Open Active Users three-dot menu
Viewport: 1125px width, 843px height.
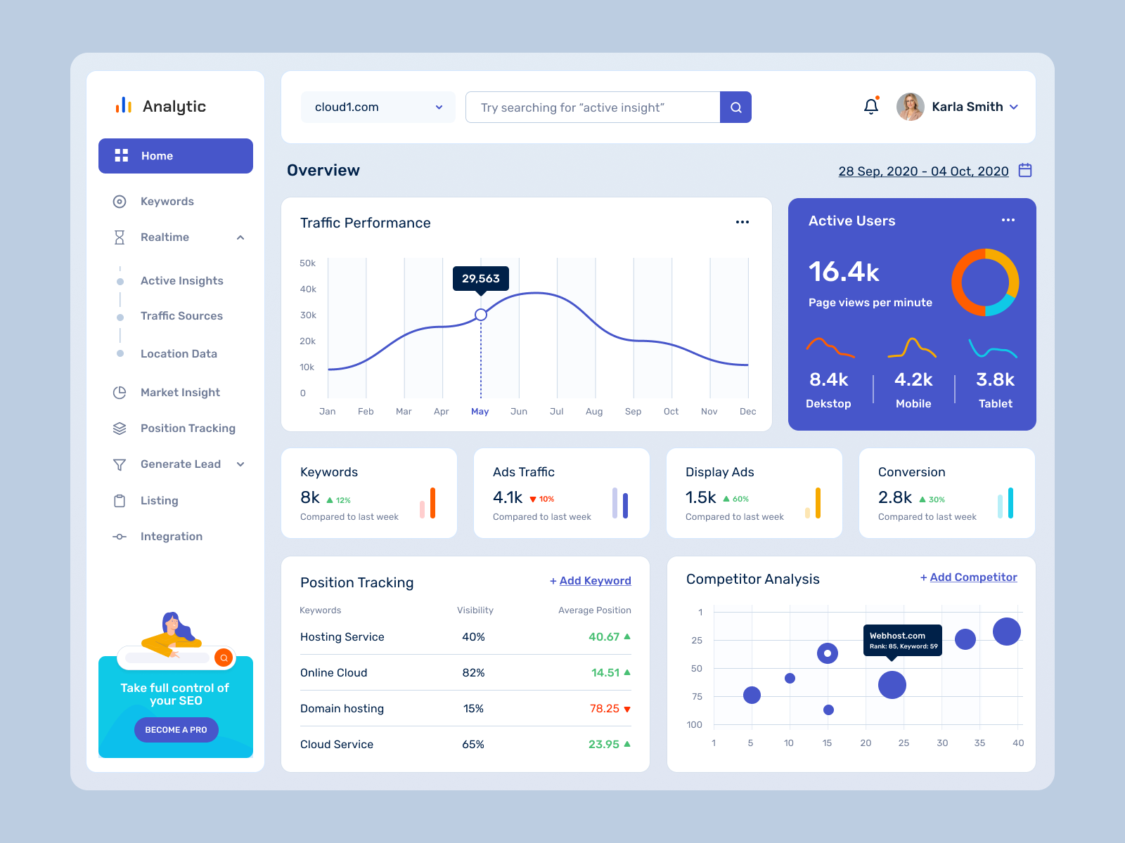point(1008,220)
